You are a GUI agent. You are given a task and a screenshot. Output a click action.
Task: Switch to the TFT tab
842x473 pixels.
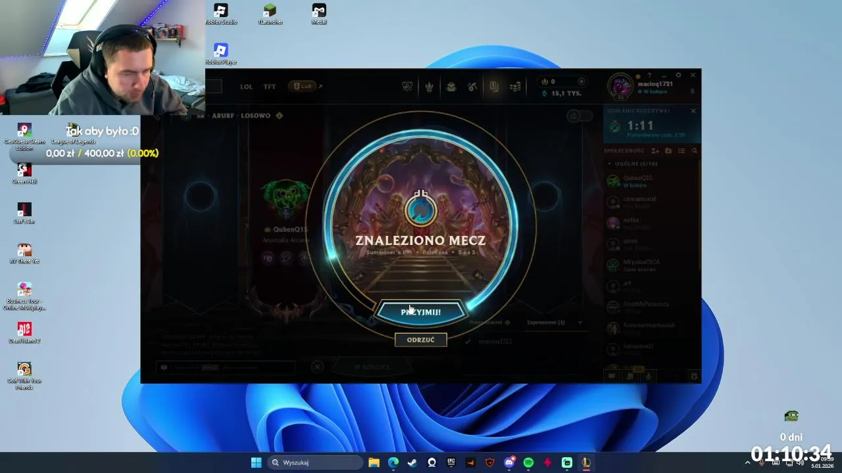click(x=270, y=86)
